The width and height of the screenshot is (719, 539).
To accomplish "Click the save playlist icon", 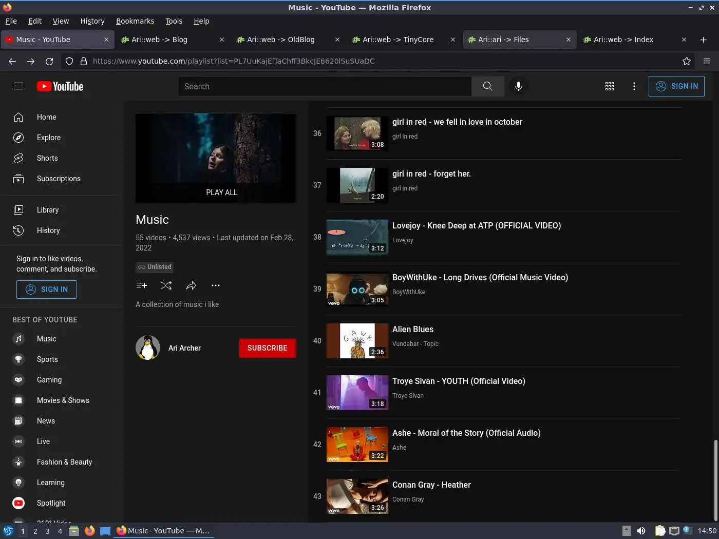I will (x=142, y=285).
